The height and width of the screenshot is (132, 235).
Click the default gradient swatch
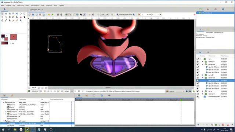(5, 43)
